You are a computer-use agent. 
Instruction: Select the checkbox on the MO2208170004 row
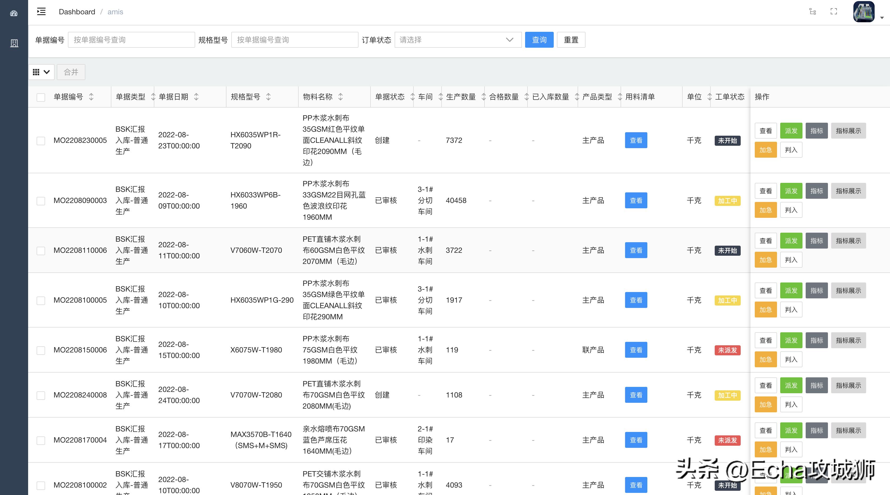41,440
